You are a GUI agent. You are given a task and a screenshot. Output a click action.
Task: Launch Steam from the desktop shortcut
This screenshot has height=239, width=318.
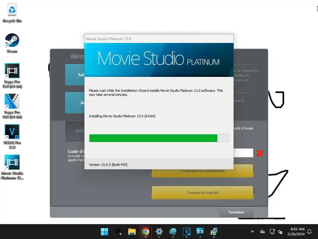pyautogui.click(x=12, y=43)
